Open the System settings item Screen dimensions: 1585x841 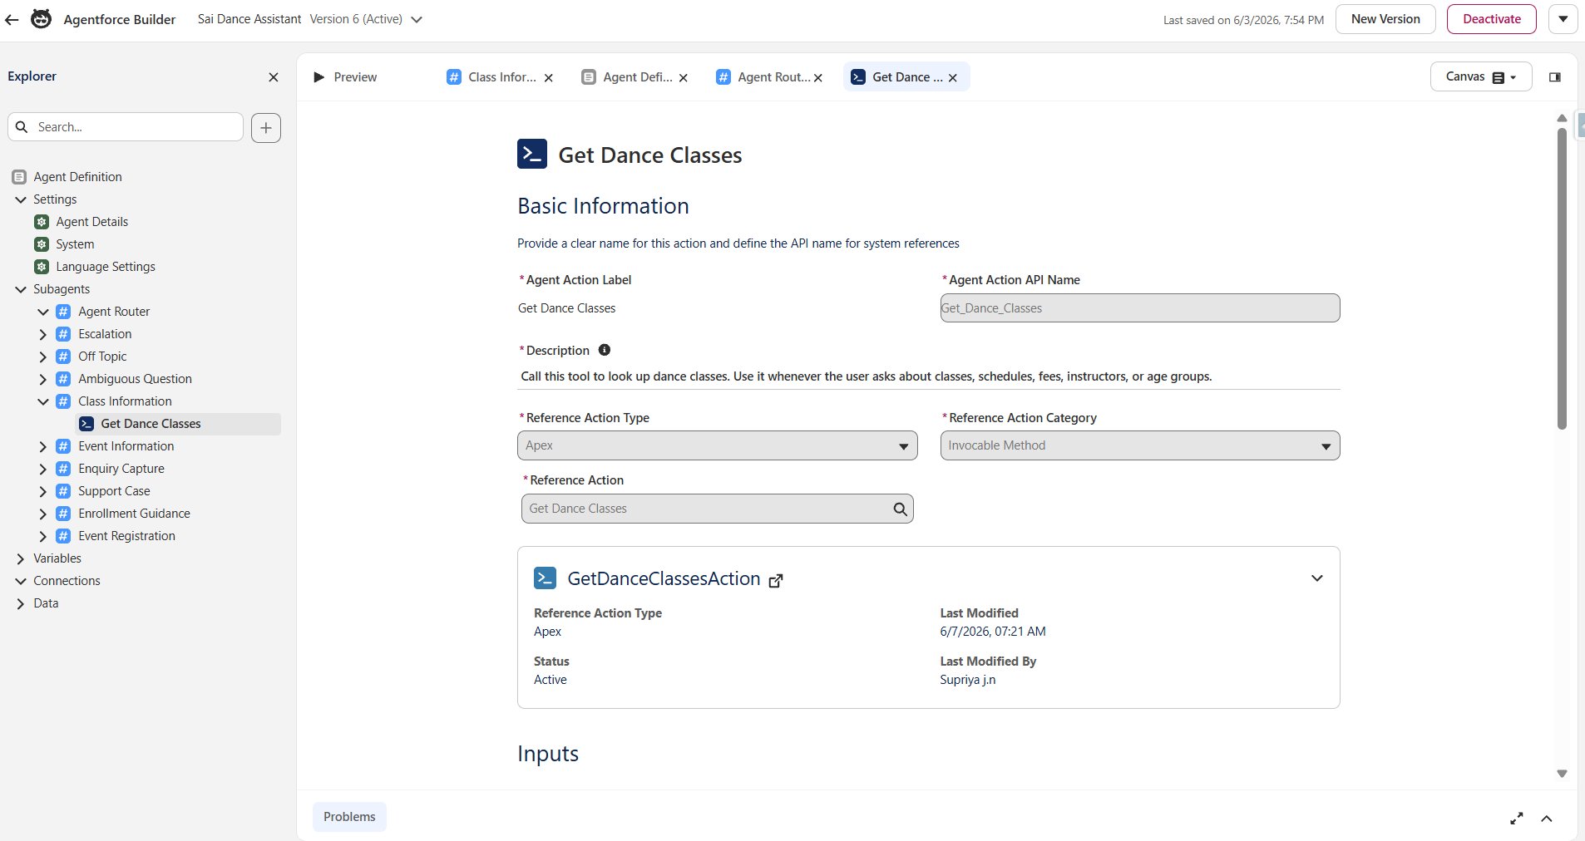click(75, 244)
